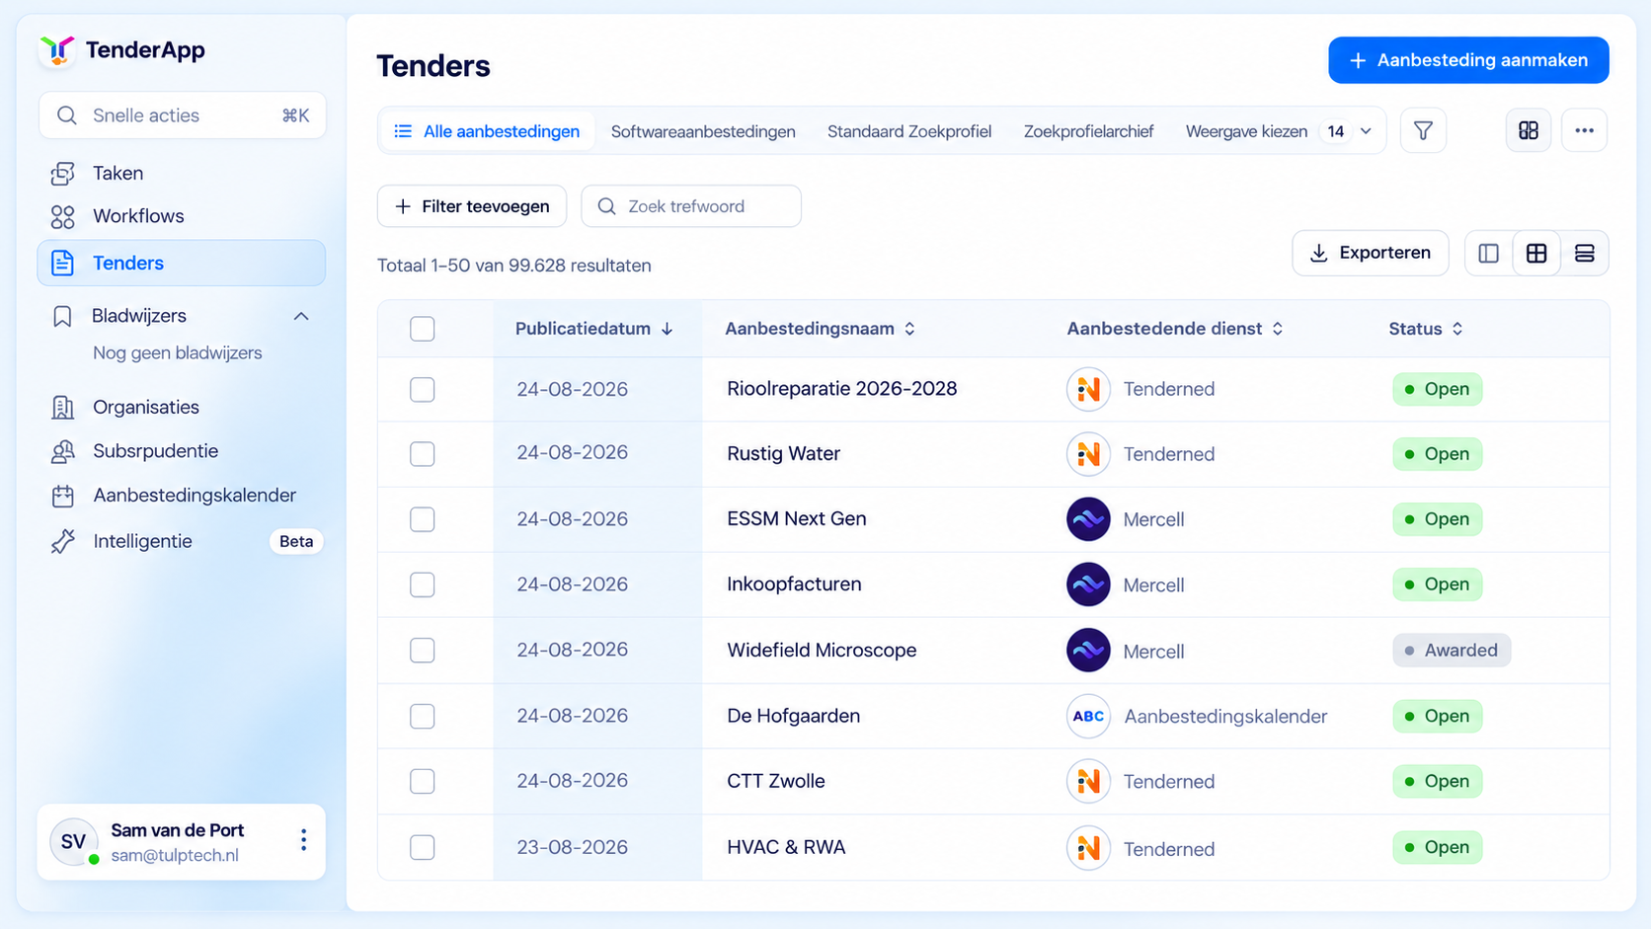Open the CTT Zwolle tender name
Viewport: 1651px width, 929px height.
click(776, 781)
